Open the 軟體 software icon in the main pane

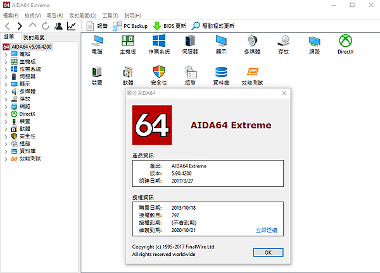(128, 75)
